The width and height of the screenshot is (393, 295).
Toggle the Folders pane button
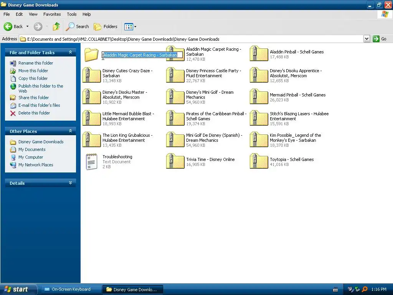106,27
